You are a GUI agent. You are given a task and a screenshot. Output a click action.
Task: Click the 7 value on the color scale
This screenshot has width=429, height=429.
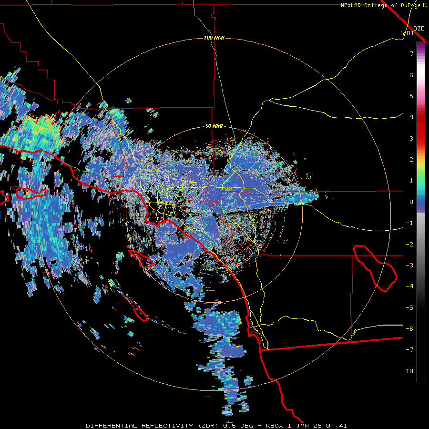click(411, 53)
